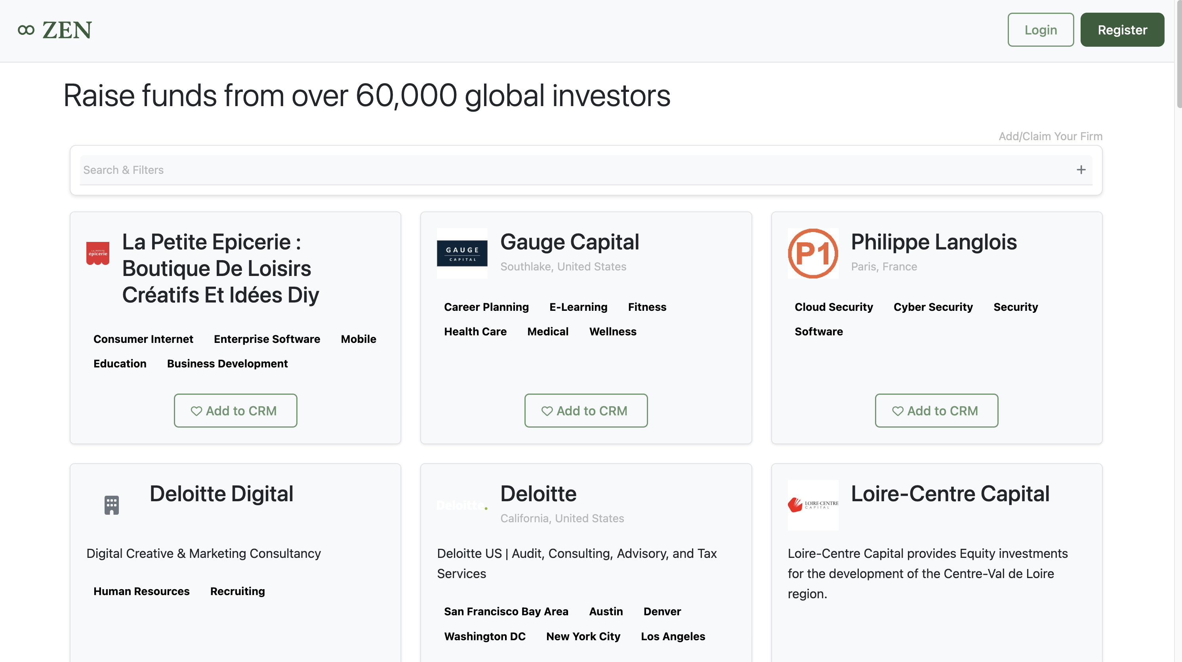Add La Petite Epicerie to CRM
Viewport: 1182px width, 662px height.
click(235, 411)
